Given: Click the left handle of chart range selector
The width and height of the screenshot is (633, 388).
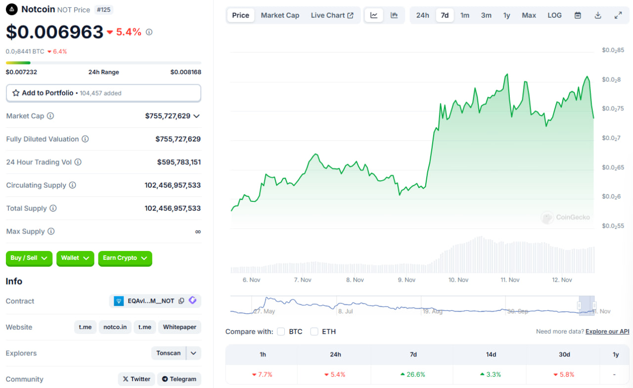Looking at the screenshot, I should (x=579, y=305).
